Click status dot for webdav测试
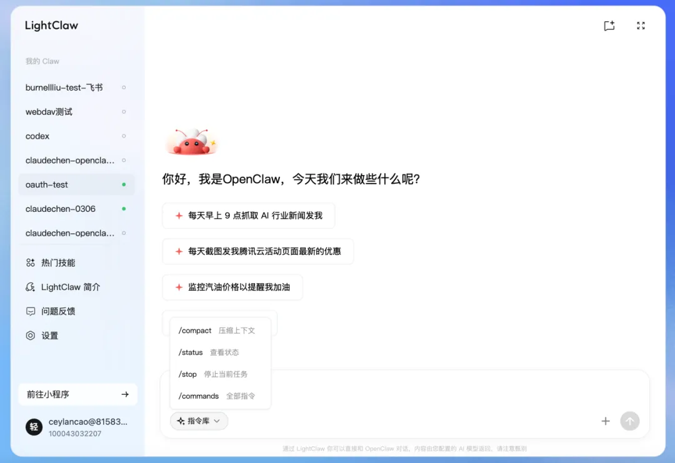675x463 pixels. pos(124,112)
